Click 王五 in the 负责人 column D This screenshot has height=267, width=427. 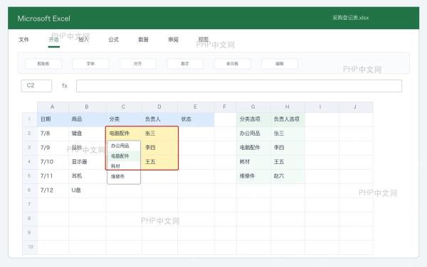159,162
